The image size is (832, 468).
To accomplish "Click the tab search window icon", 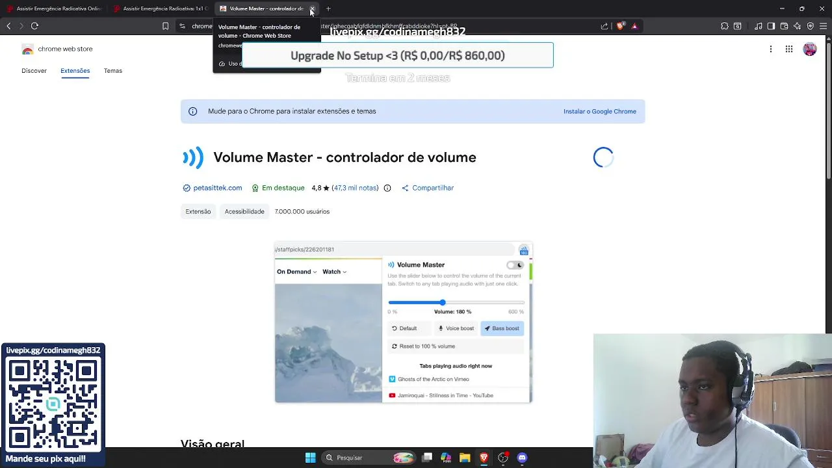I will (x=738, y=26).
